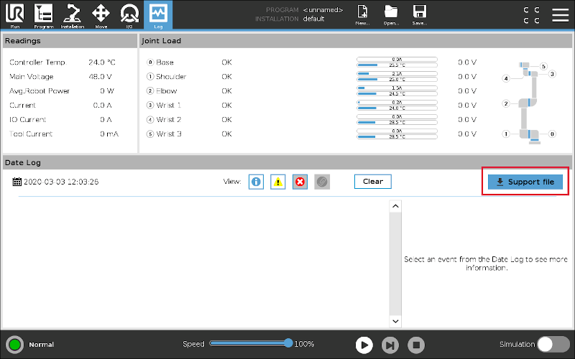
Task: Click the New program file icon
Action: (x=363, y=14)
